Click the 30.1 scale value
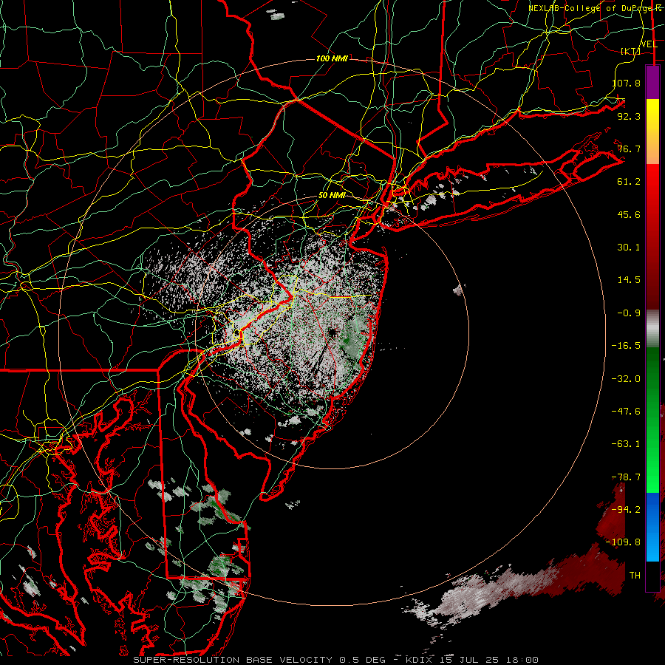 (x=629, y=248)
